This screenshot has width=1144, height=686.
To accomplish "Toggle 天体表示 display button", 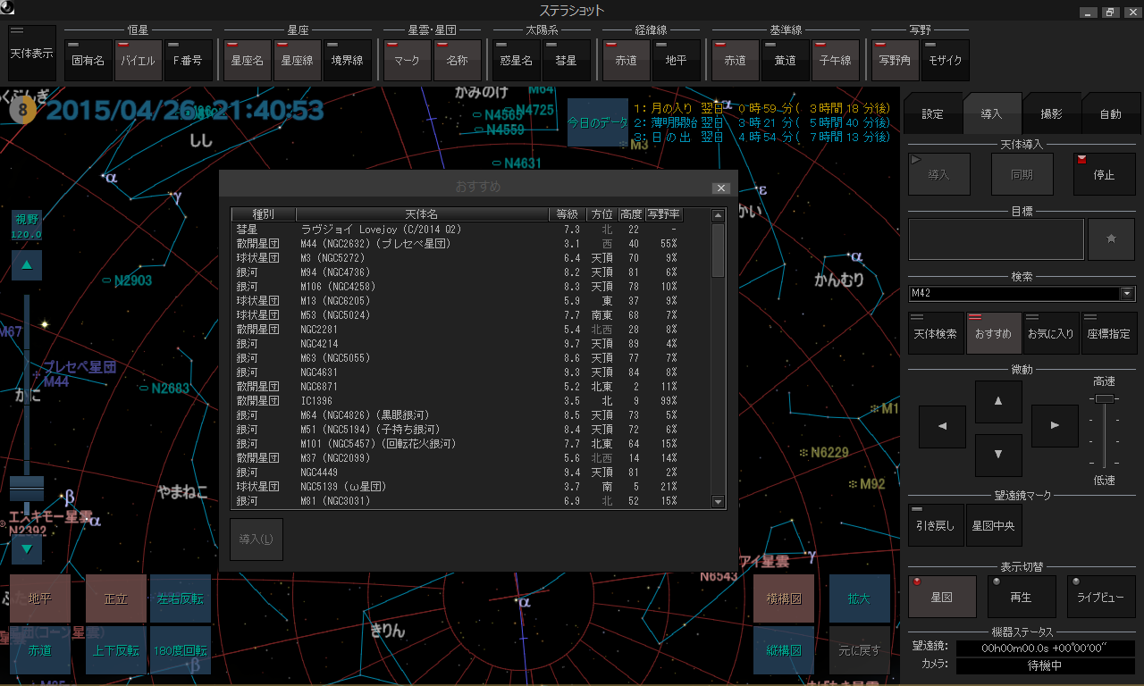I will 31,54.
